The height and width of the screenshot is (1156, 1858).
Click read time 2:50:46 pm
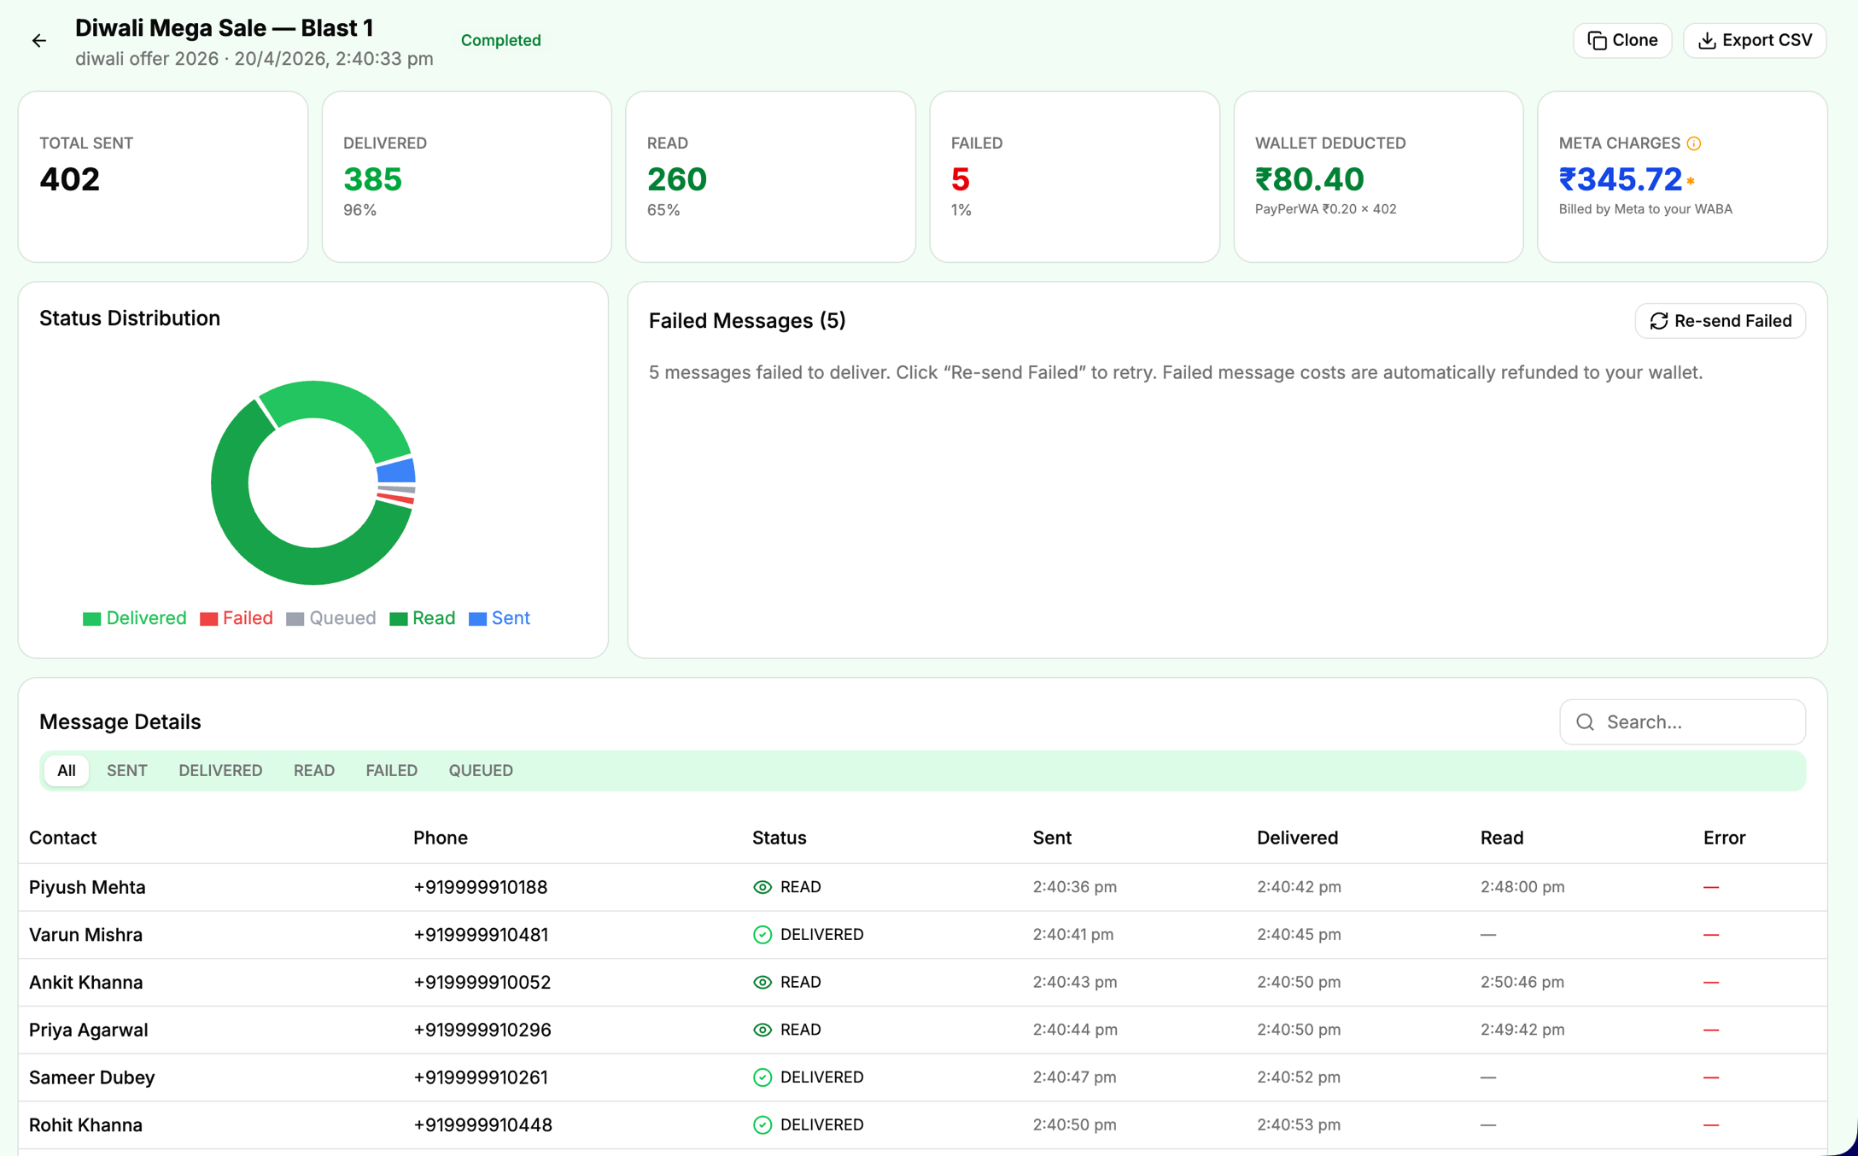[1522, 983]
